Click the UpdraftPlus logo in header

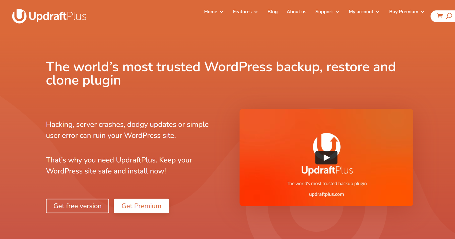point(49,16)
